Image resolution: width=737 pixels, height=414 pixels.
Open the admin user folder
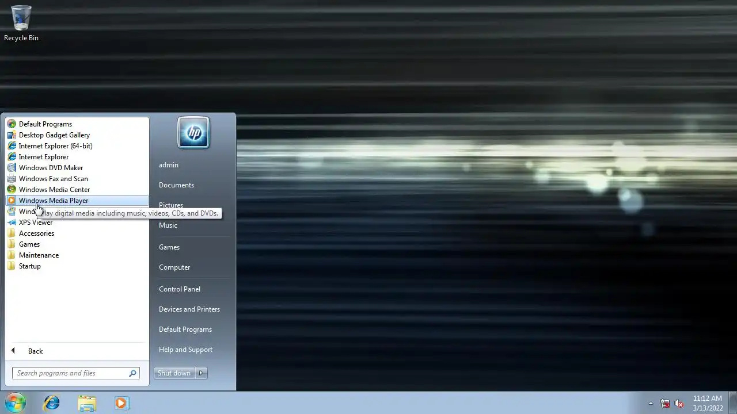tap(169, 165)
